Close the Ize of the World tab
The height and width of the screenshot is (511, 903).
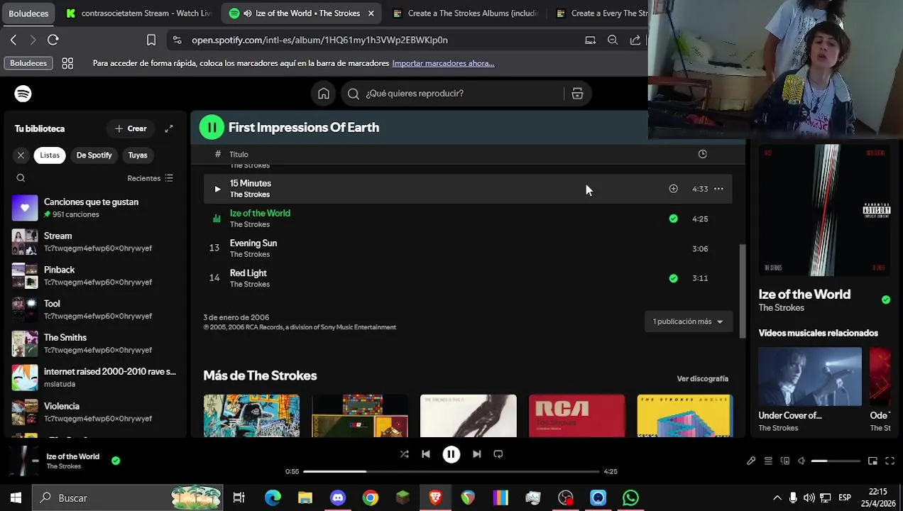coord(371,13)
